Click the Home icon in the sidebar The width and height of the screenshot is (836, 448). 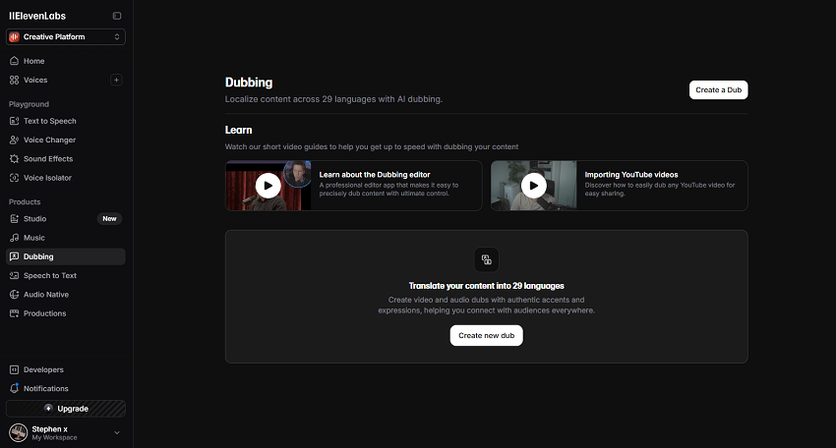click(15, 61)
